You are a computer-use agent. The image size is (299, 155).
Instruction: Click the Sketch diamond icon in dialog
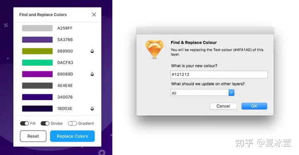pyautogui.click(x=154, y=49)
